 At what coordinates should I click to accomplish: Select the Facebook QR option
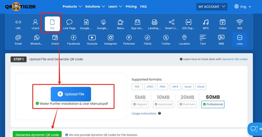click(74, 40)
